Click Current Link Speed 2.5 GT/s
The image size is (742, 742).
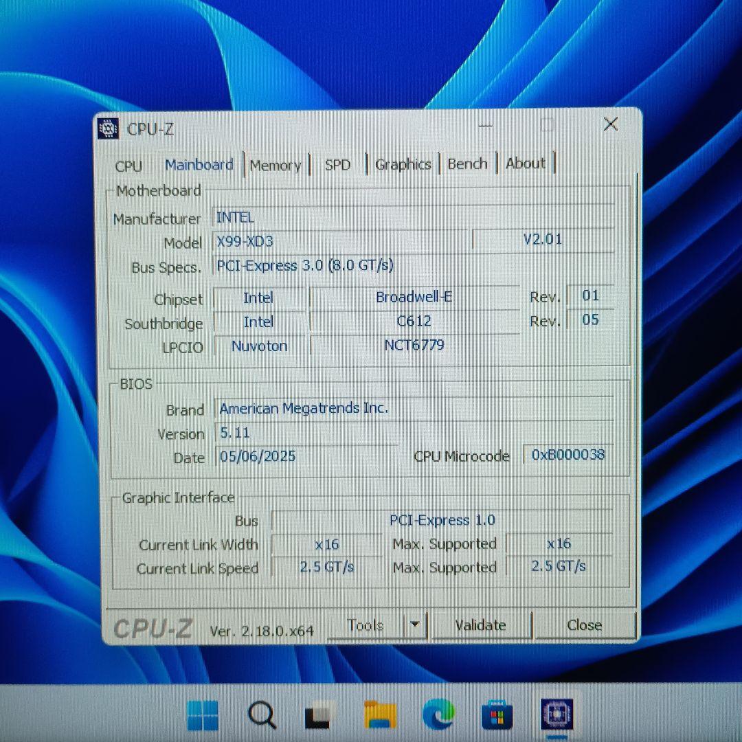pyautogui.click(x=327, y=566)
